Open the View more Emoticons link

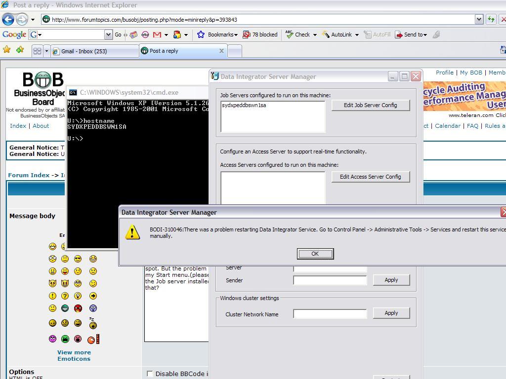point(74,355)
